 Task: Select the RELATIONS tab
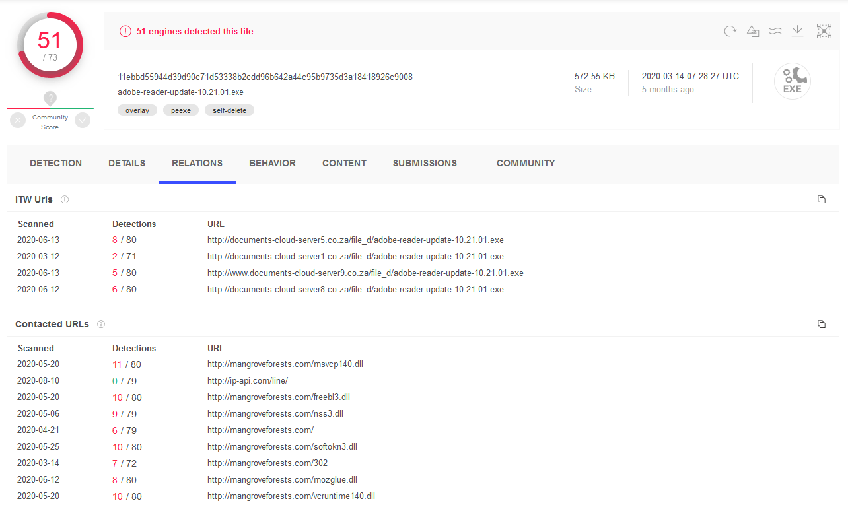(x=197, y=163)
